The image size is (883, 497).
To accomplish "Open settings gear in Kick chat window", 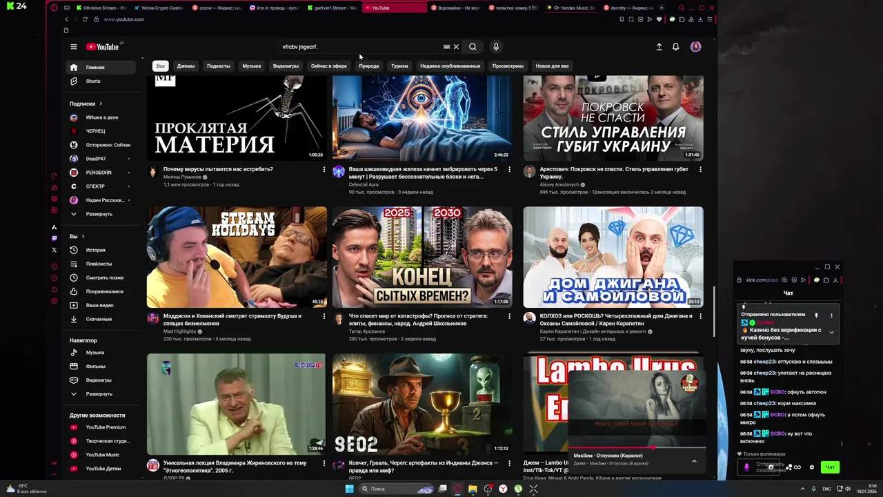I will coord(811,467).
